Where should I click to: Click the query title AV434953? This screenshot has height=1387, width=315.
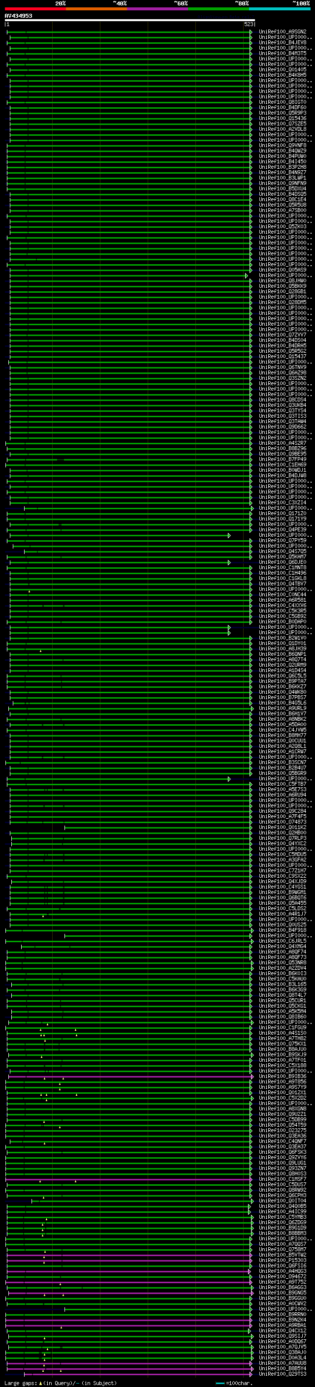[18, 16]
